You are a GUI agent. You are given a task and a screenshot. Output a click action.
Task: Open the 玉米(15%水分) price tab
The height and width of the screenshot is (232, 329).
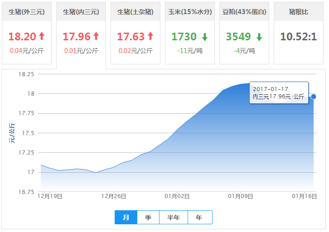tap(190, 12)
